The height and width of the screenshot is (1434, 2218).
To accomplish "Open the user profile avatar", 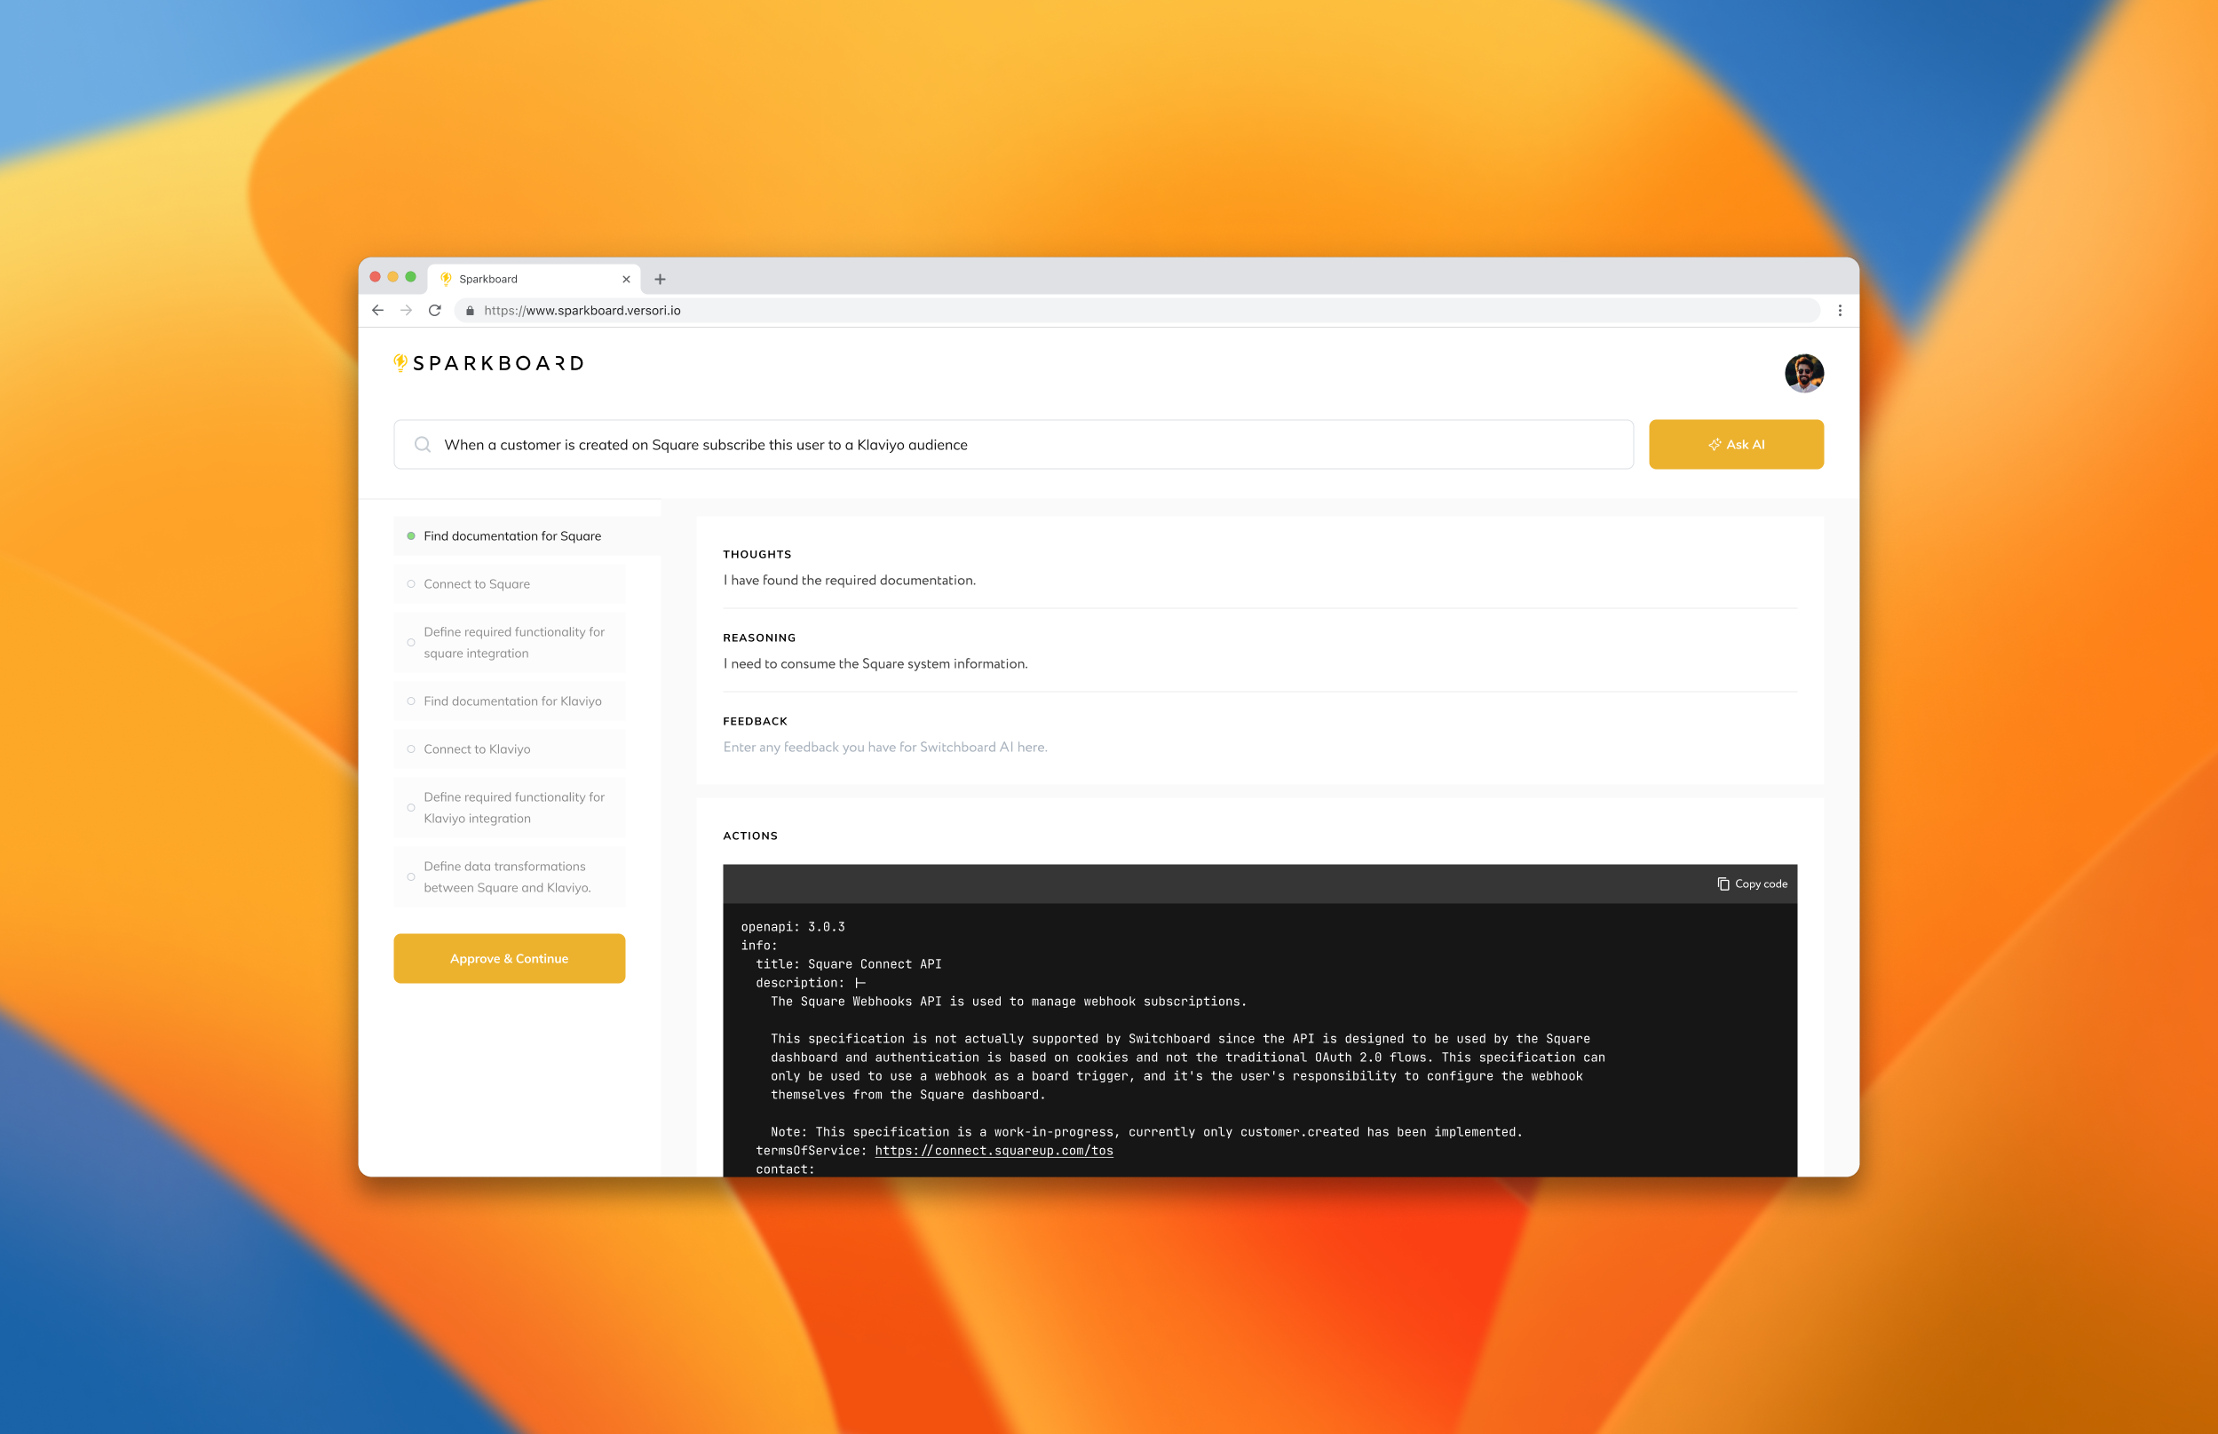I will [1803, 374].
